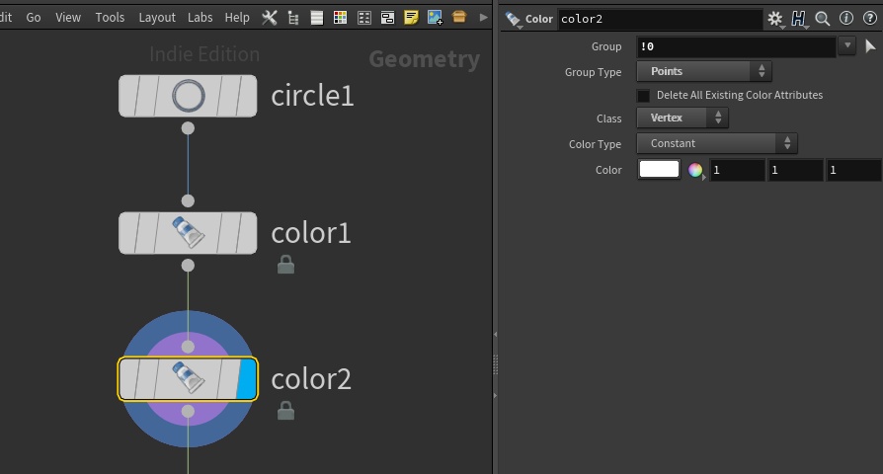Select the circle1 node
Viewport: 883px width, 474px height.
(x=188, y=96)
